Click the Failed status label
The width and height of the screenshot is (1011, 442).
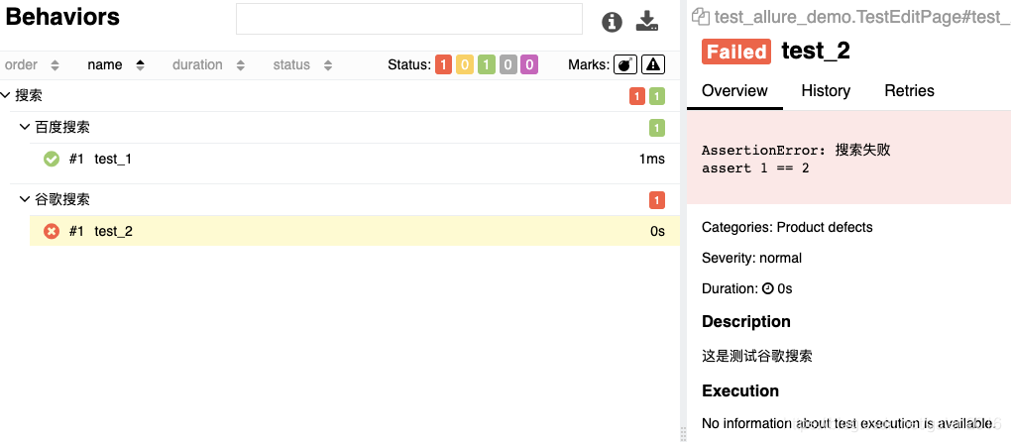tap(736, 52)
